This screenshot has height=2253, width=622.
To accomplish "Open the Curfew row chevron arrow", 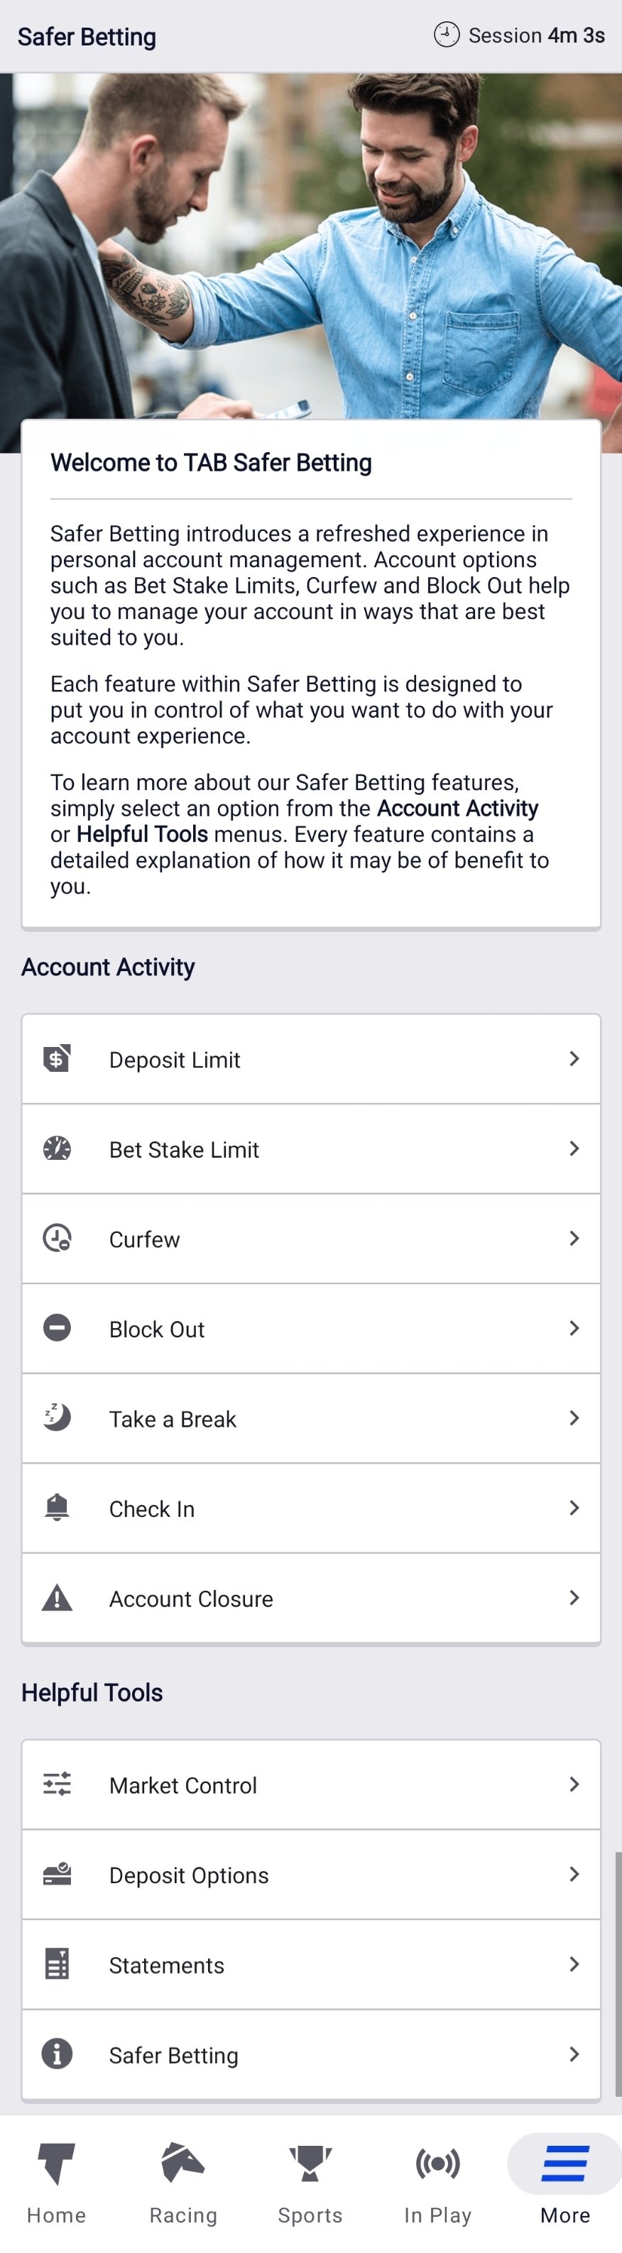I will coord(574,1239).
